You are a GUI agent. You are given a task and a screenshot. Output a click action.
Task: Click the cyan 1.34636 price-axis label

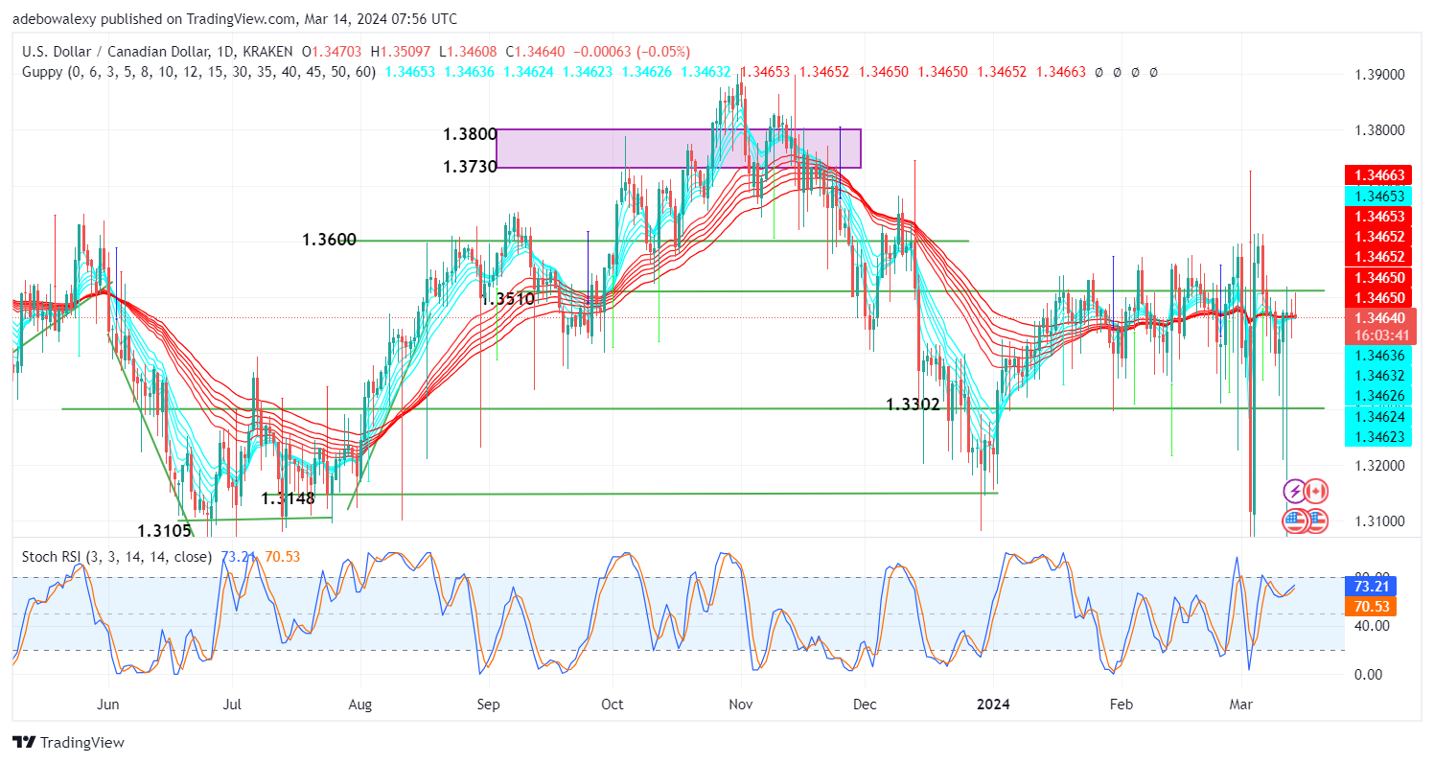1379,355
